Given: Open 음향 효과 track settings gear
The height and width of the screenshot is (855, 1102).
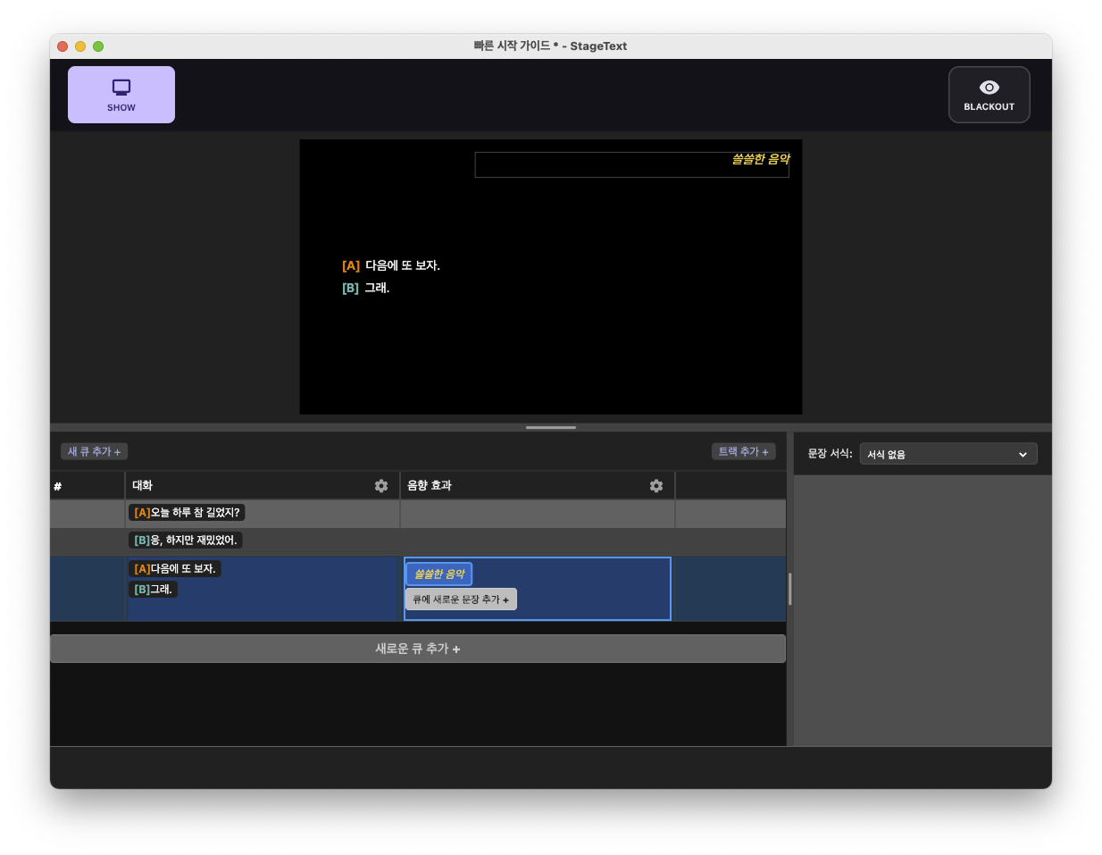Looking at the screenshot, I should (x=656, y=486).
